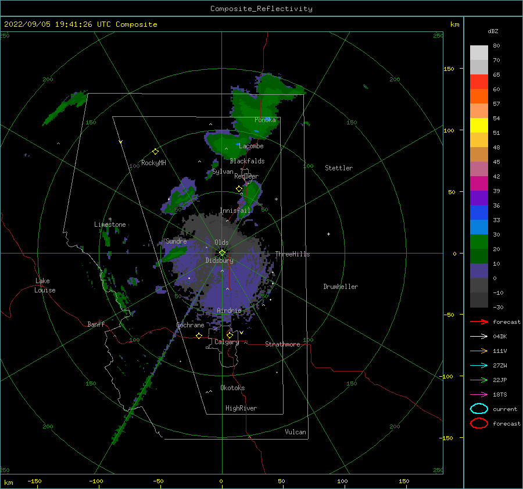Select the 51 dBZ yellow color swatch

coord(479,125)
